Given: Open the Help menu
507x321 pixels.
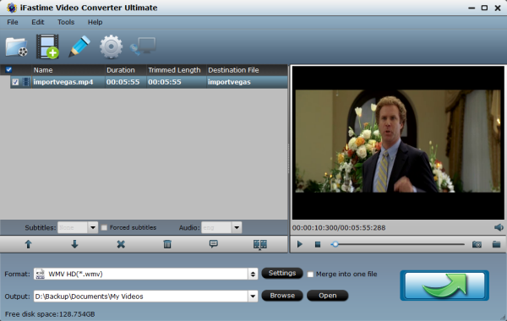Looking at the screenshot, I should pos(95,22).
